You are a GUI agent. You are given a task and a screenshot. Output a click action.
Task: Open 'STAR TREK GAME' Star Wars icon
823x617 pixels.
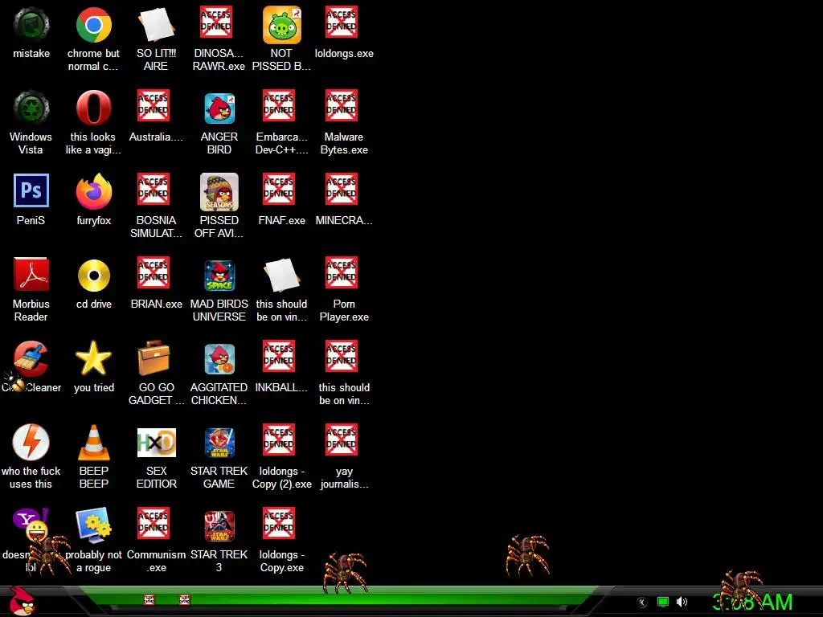219,443
